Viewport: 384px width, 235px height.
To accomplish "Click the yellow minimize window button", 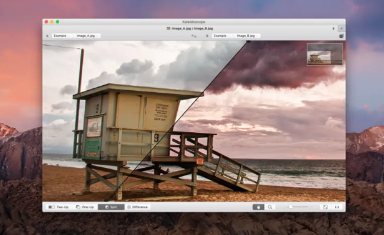I will pos(52,22).
